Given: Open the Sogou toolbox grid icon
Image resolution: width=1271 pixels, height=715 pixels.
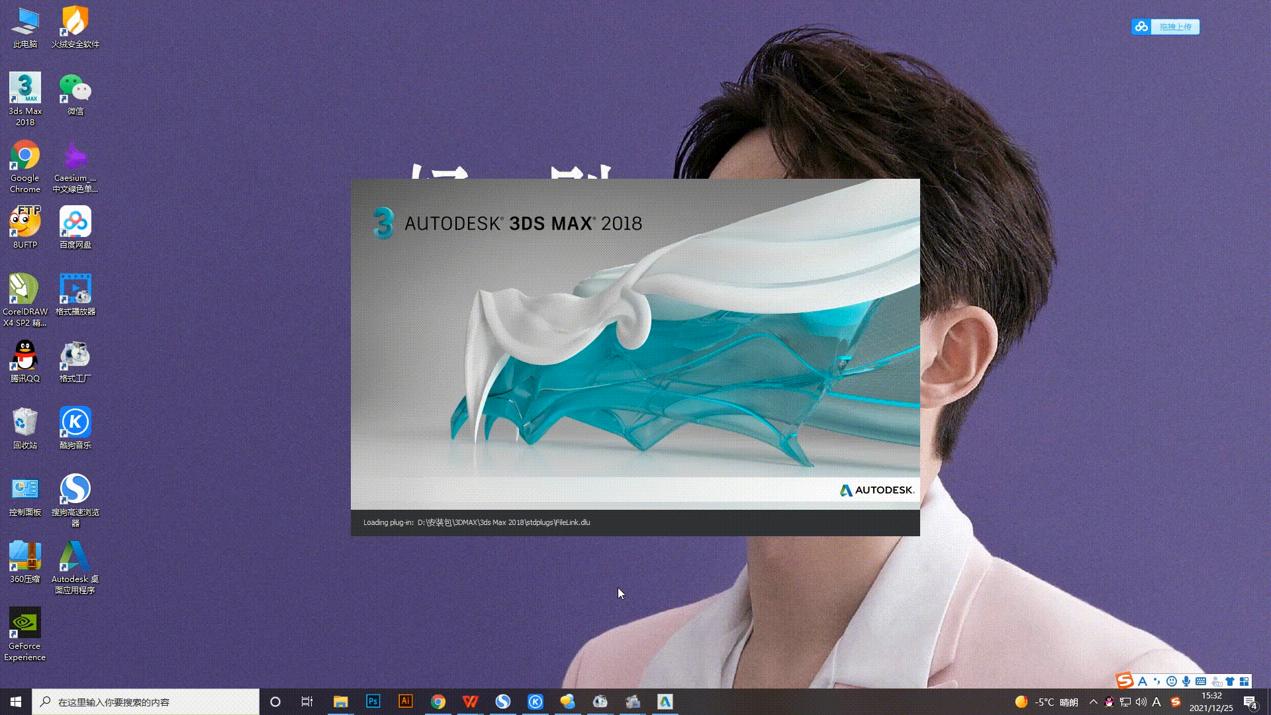Looking at the screenshot, I should pyautogui.click(x=1245, y=681).
